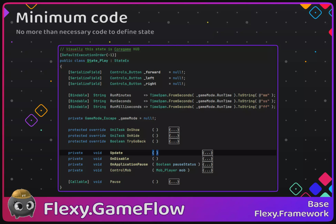Image resolution: width=336 pixels, height=224 pixels.
Task: Expand the folded body of OnHide
Action: point(174,136)
